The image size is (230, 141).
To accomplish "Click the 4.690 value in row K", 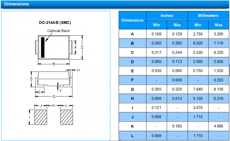I will click(218, 126).
